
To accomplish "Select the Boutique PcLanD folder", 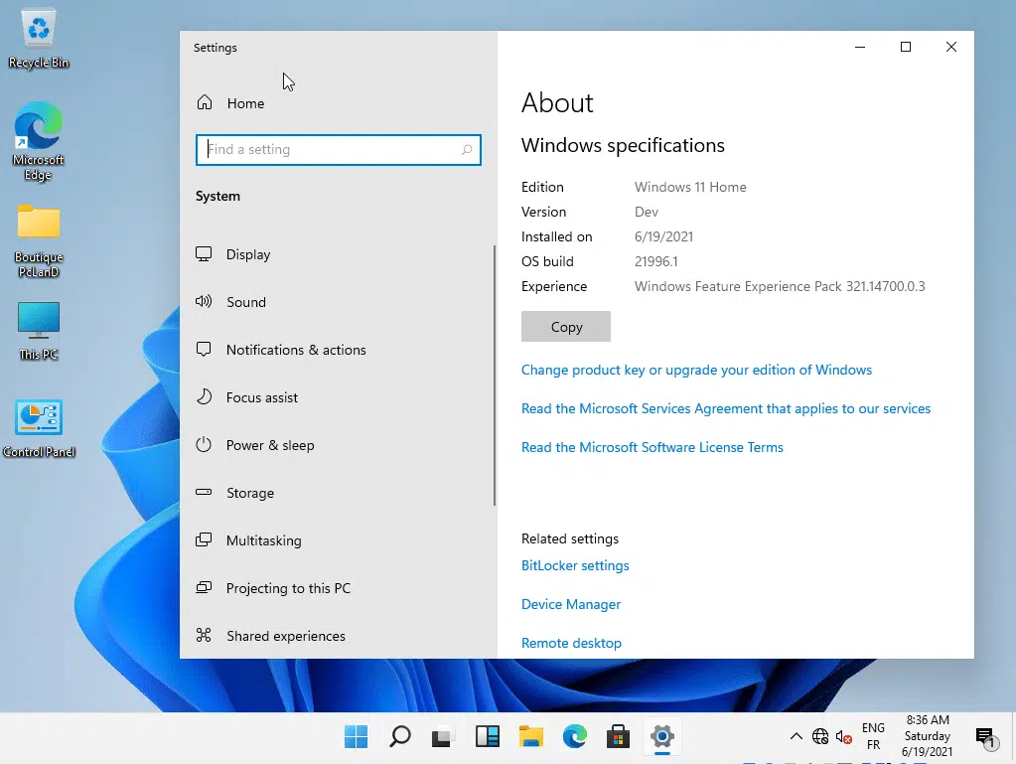I will pyautogui.click(x=38, y=241).
